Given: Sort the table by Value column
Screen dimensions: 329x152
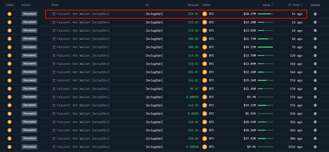Looking at the screenshot, I should 268,5.
